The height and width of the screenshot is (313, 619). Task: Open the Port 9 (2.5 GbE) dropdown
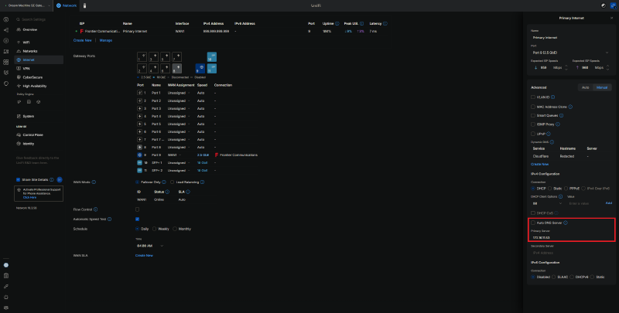[570, 53]
